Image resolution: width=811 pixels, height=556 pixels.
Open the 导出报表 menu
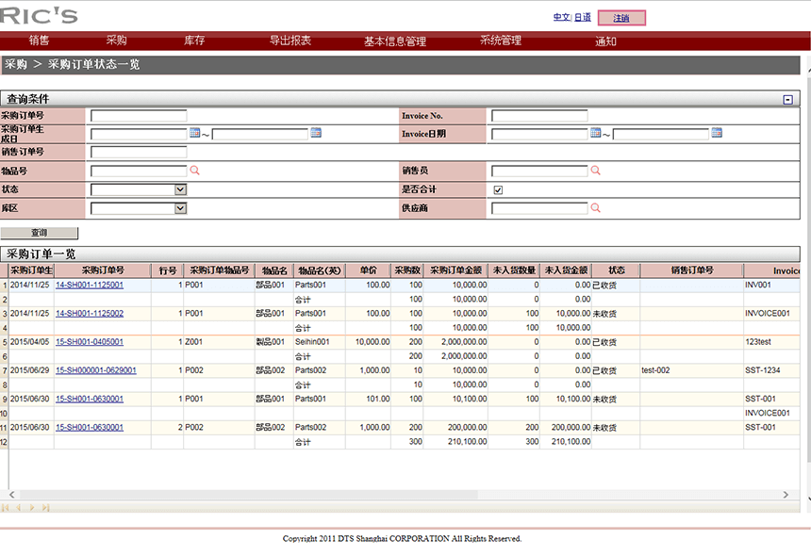(290, 41)
